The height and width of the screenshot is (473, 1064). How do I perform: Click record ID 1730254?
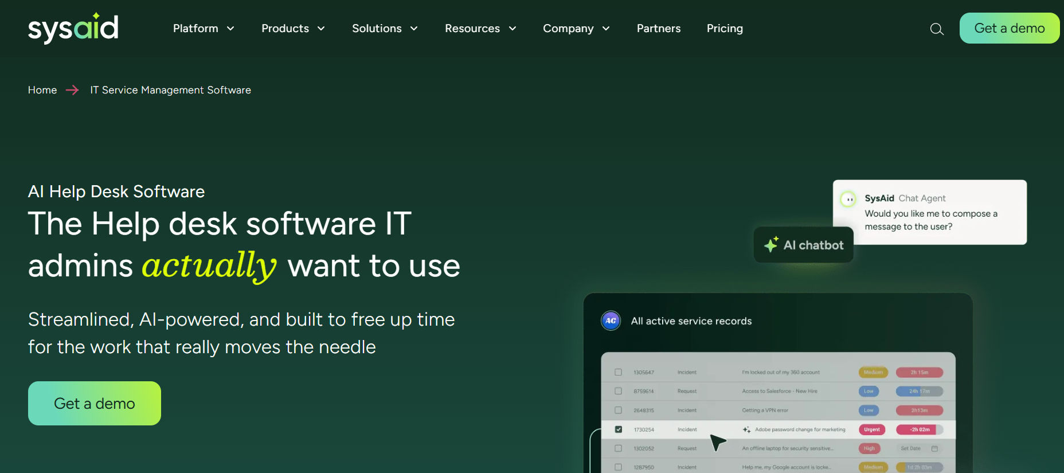click(x=644, y=429)
